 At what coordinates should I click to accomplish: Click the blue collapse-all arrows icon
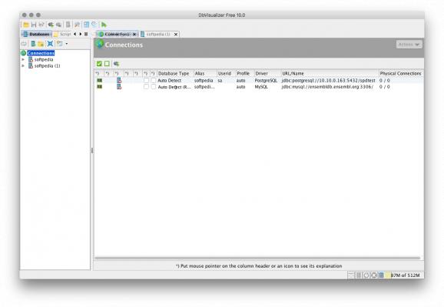50,44
